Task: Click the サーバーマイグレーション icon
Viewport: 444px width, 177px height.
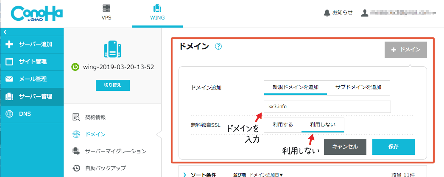Action: [76, 151]
